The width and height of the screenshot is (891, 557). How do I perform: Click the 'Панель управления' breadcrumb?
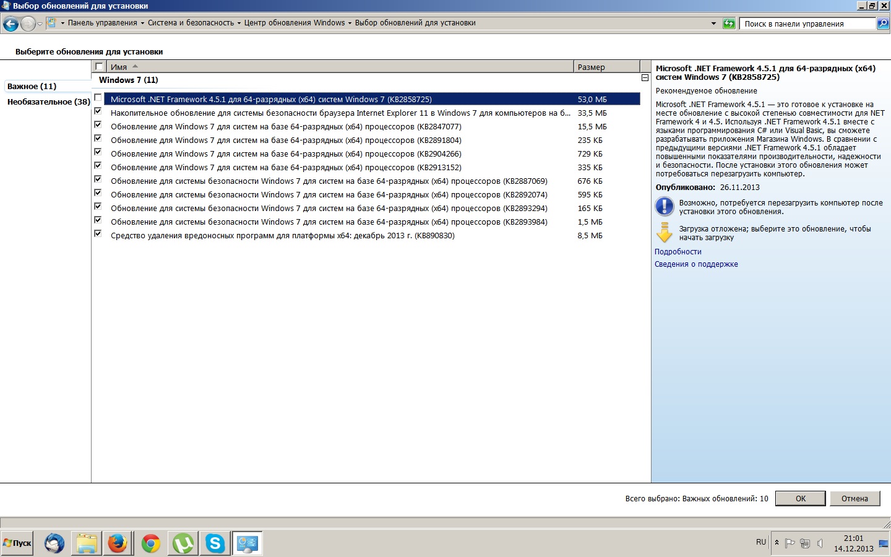(103, 24)
